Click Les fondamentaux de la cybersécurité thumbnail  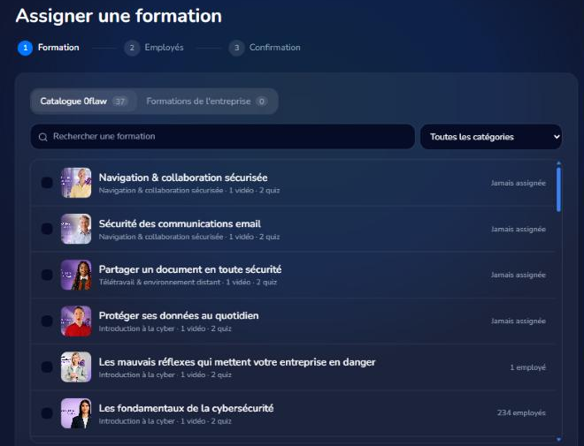pyautogui.click(x=76, y=413)
